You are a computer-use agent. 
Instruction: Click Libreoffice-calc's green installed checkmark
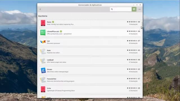pos(61,31)
